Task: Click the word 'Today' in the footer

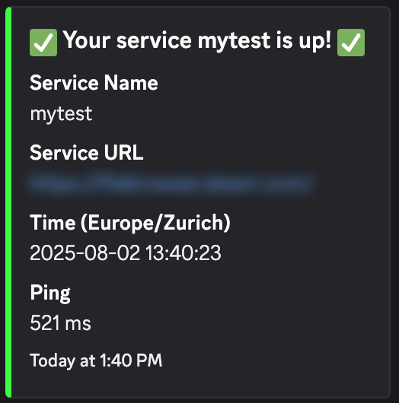Action: pos(53,361)
